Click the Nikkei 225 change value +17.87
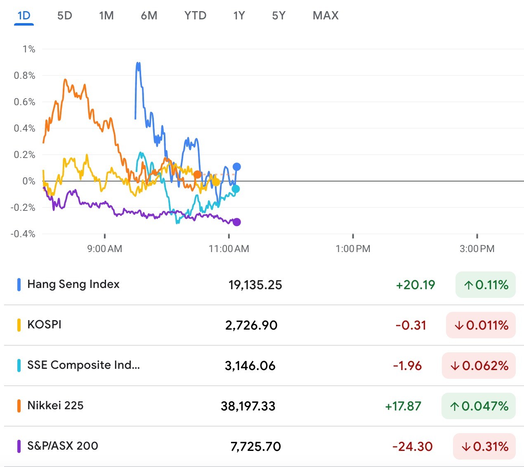 click(403, 406)
